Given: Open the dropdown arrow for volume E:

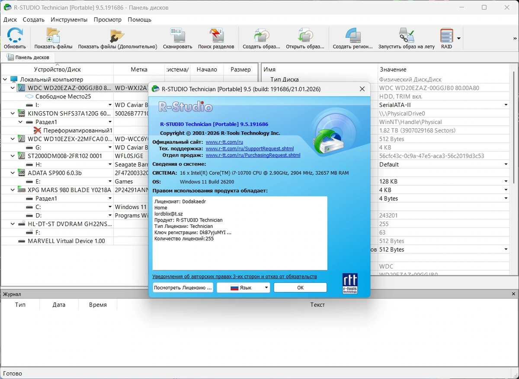Looking at the screenshot, I should coord(110,181).
